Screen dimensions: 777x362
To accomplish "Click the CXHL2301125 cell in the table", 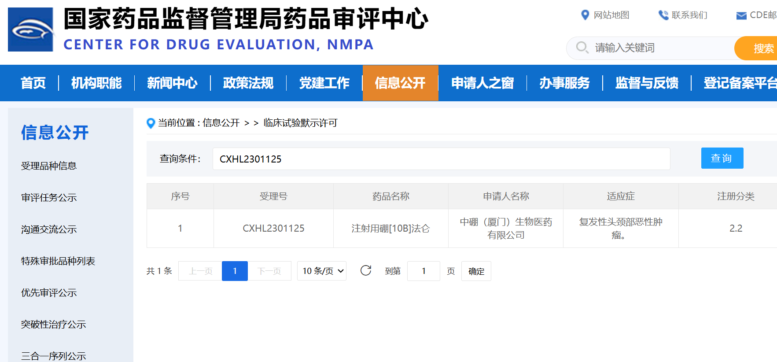I will 273,228.
